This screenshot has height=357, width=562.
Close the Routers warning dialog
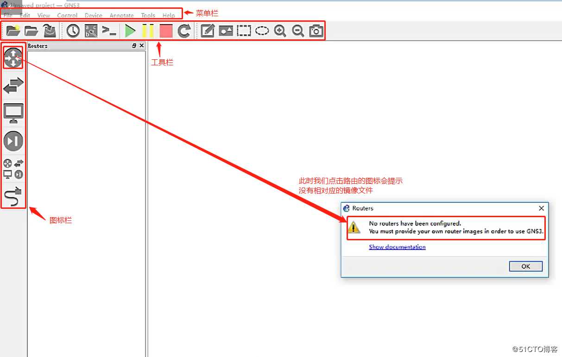pos(541,208)
